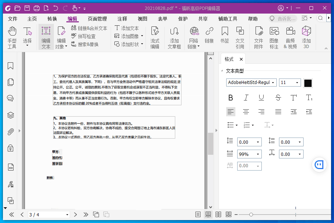Select the Hand tool
This screenshot has width=334, height=223.
(12, 37)
